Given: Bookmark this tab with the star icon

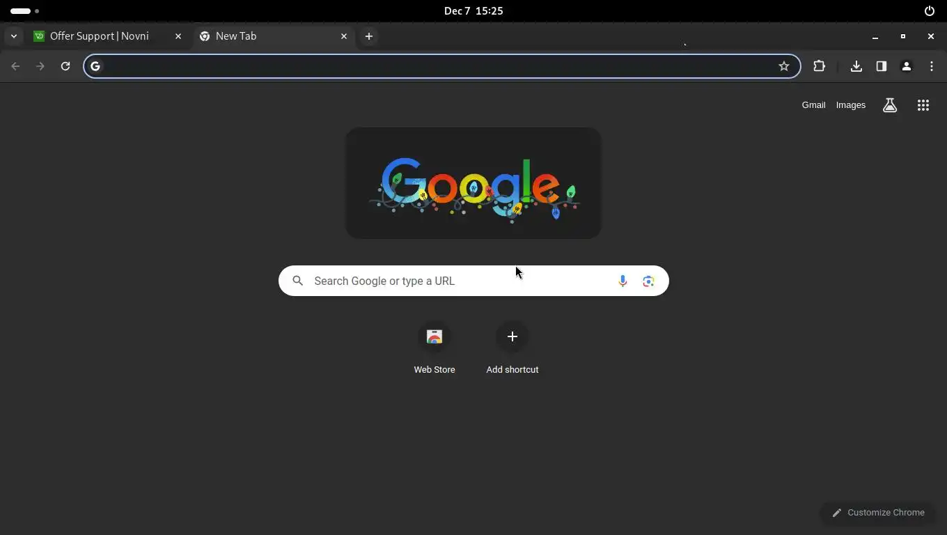Looking at the screenshot, I should pyautogui.click(x=784, y=66).
